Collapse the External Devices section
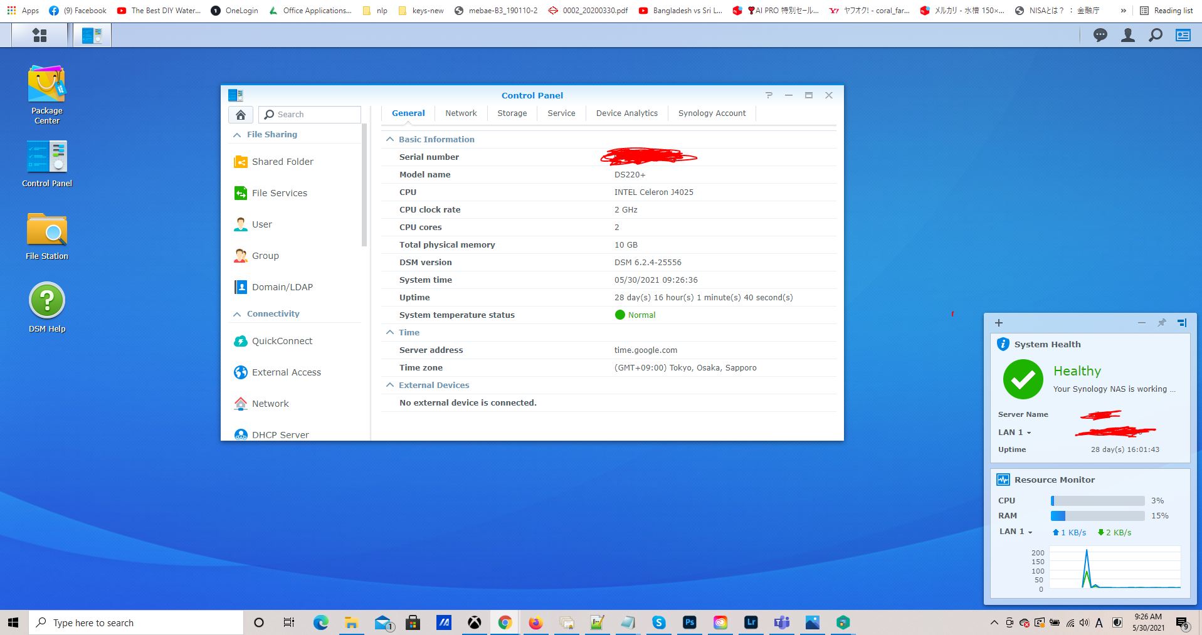 (x=389, y=385)
